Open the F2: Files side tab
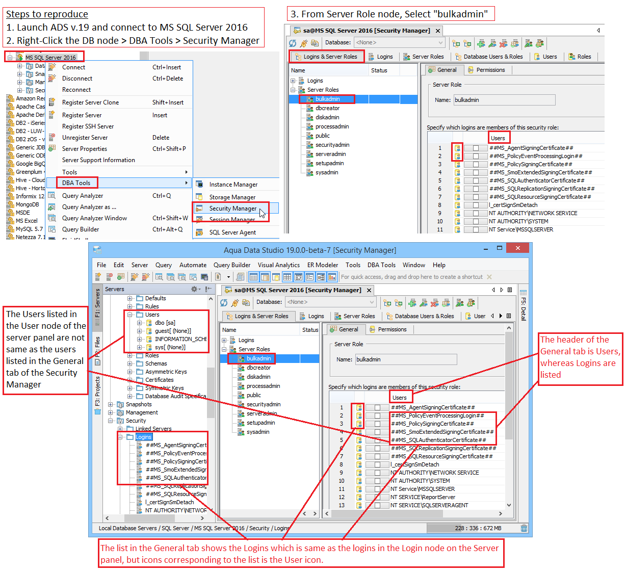Viewport: 626px width, 573px height. [x=97, y=351]
